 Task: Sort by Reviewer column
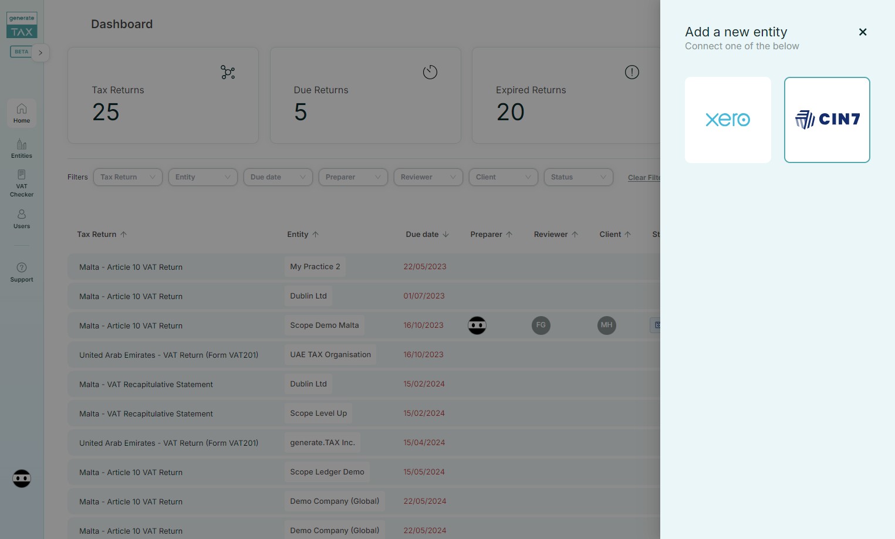click(x=556, y=234)
